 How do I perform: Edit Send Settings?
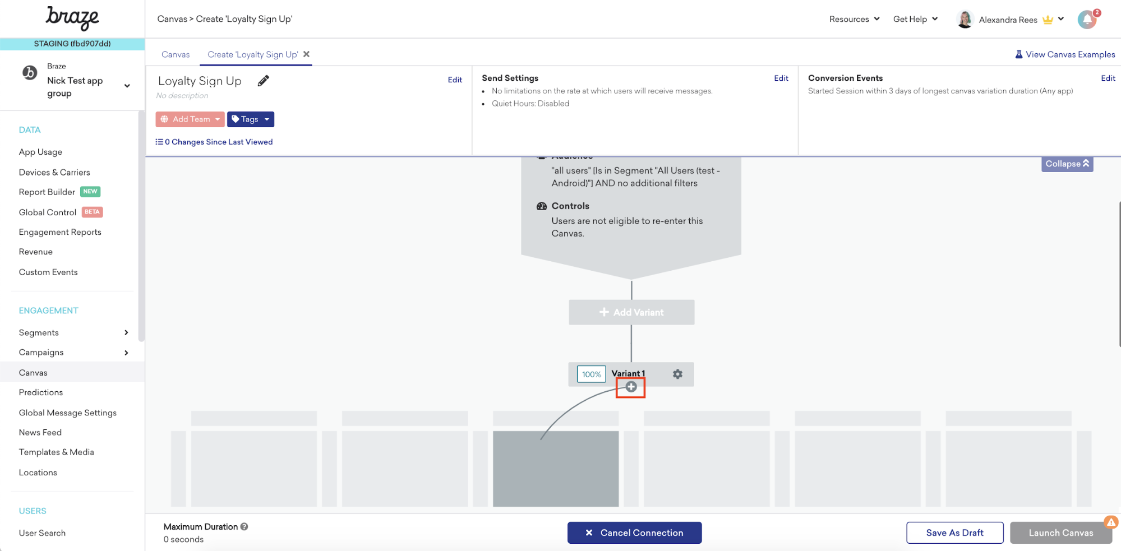pos(781,78)
